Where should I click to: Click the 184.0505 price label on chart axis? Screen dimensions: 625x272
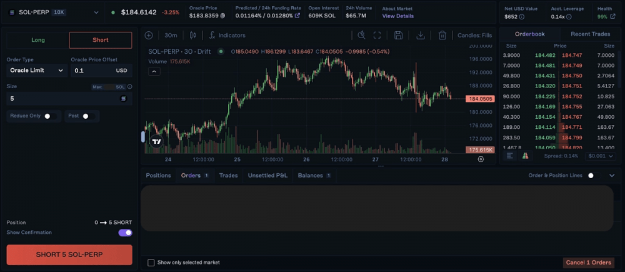click(x=480, y=99)
